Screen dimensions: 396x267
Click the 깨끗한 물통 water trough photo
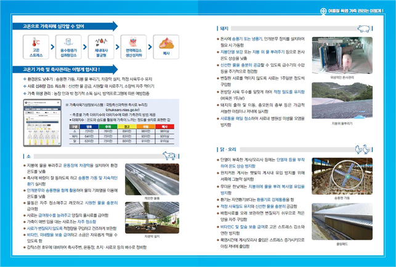pyautogui.click(x=152, y=179)
